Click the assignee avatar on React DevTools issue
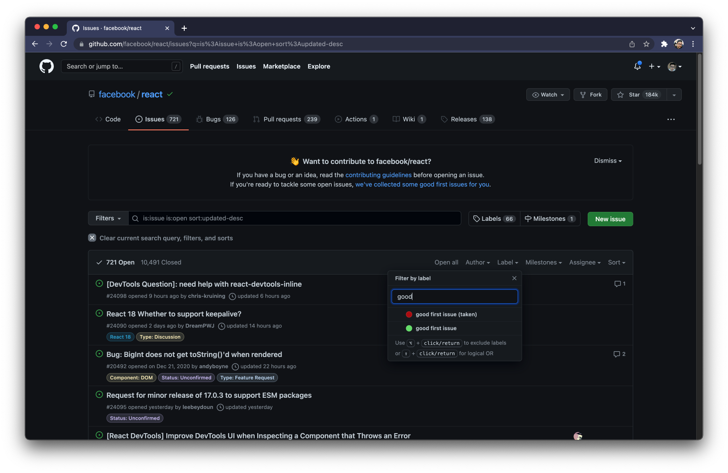 click(x=578, y=436)
